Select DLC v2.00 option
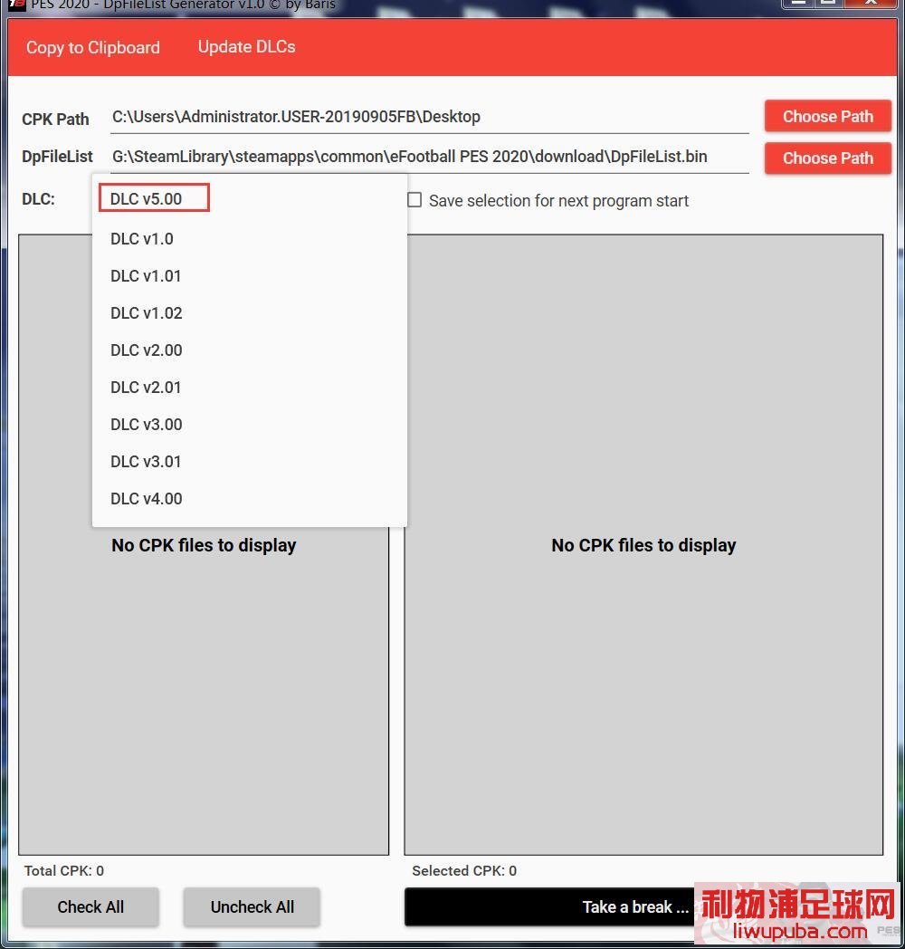 [249, 350]
